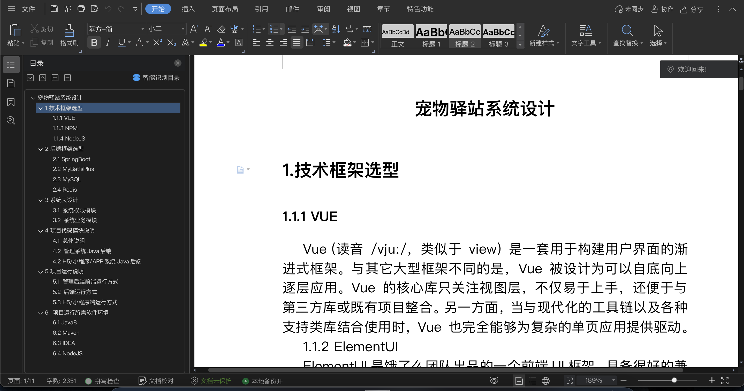Open the clear formatting eraser tool
The image size is (744, 391).
tap(221, 29)
